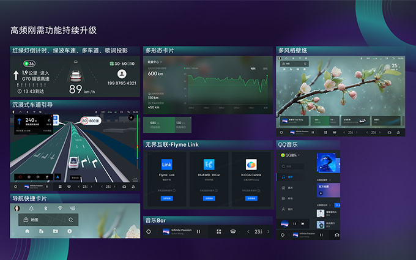The image size is (416, 260).
Task: Tap the red exit navigation icon on lane map
Action: pos(20,177)
